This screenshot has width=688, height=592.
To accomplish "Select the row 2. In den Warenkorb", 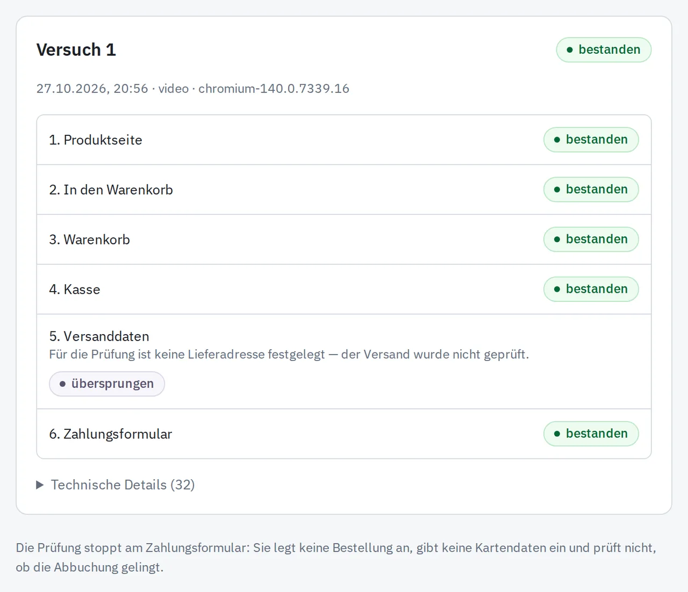I will pyautogui.click(x=344, y=190).
